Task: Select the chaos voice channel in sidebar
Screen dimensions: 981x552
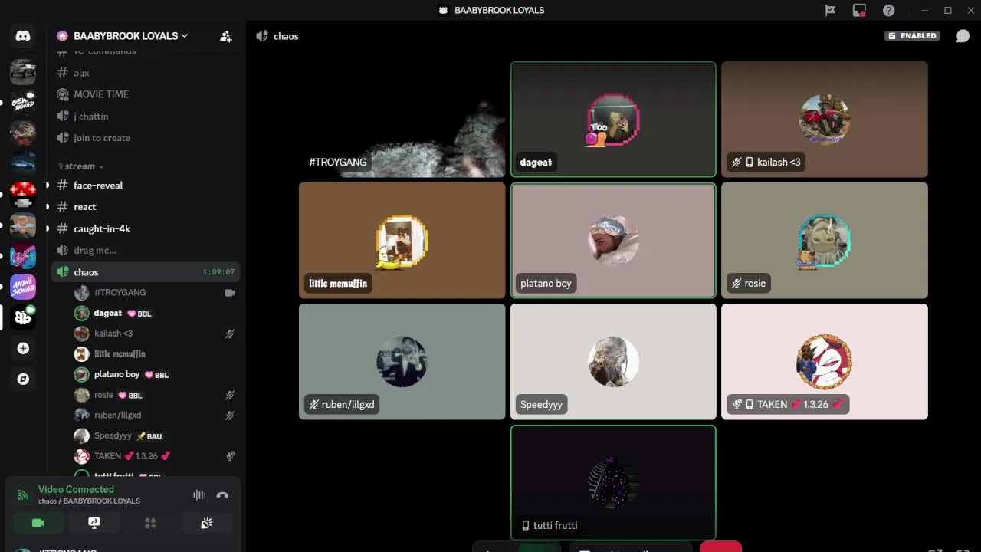Action: (146, 272)
